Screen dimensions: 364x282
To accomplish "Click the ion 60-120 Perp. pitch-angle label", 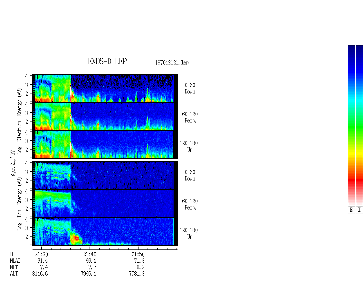I will (x=190, y=204).
